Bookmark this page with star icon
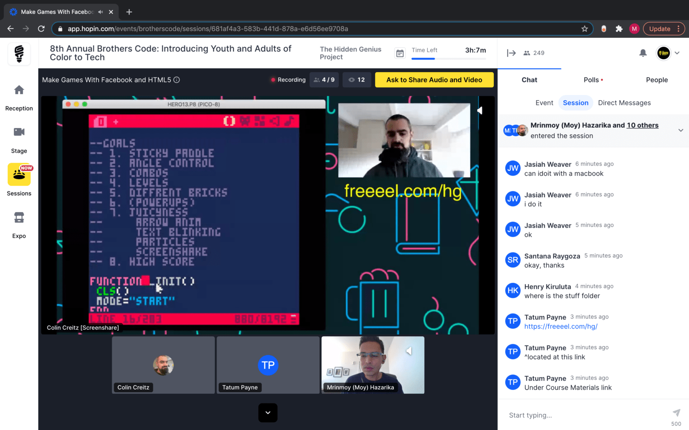Image resolution: width=689 pixels, height=430 pixels. pos(584,29)
